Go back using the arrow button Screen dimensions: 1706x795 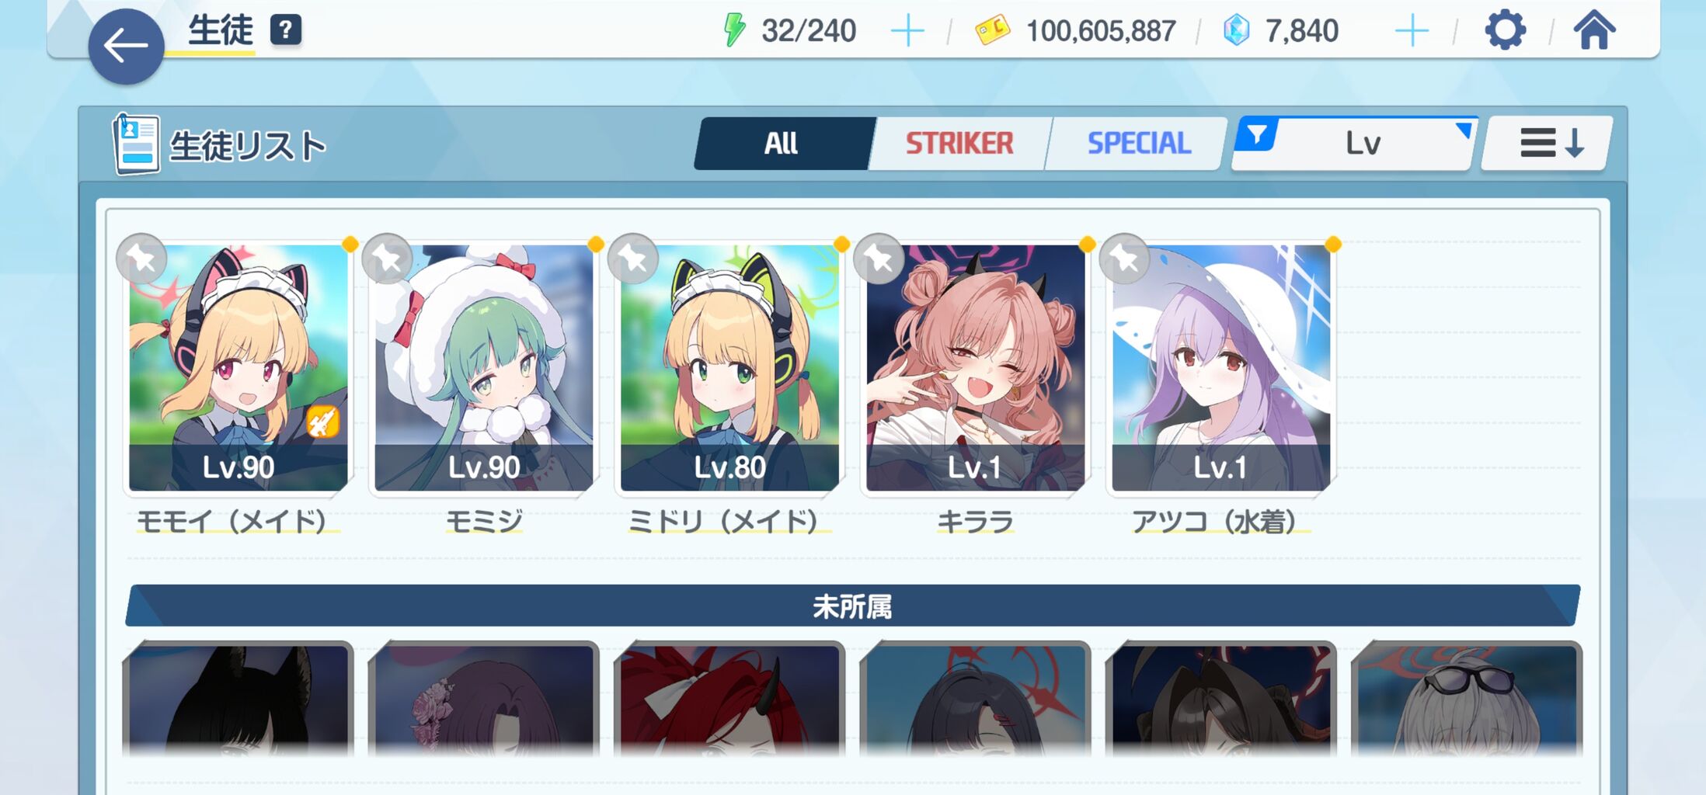pos(126,46)
